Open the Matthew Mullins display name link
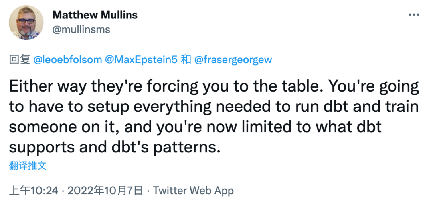 tap(95, 15)
